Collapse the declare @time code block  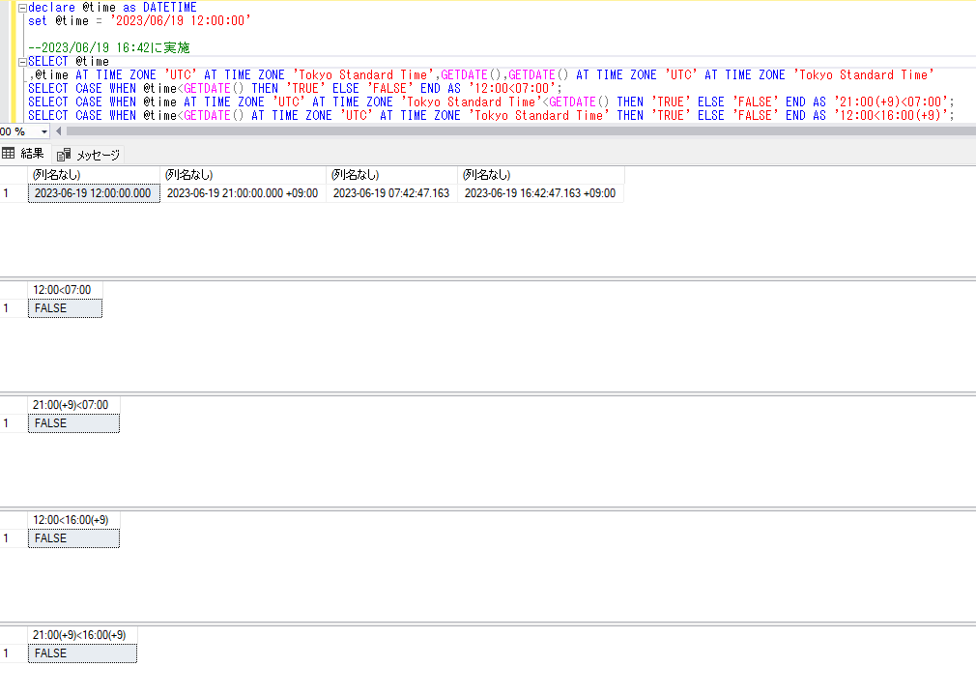point(22,8)
